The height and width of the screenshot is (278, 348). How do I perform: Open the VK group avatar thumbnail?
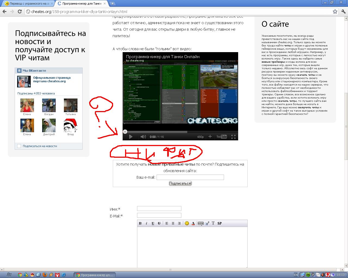(x=24, y=81)
